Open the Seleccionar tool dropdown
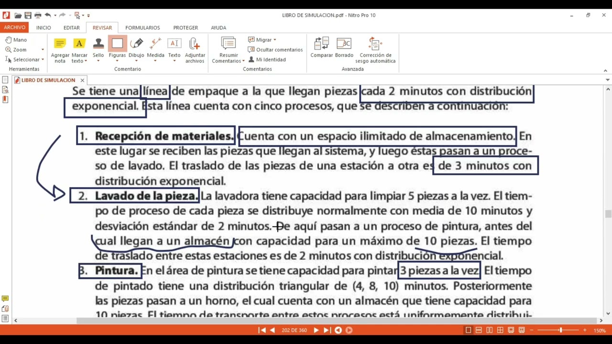 [43, 60]
